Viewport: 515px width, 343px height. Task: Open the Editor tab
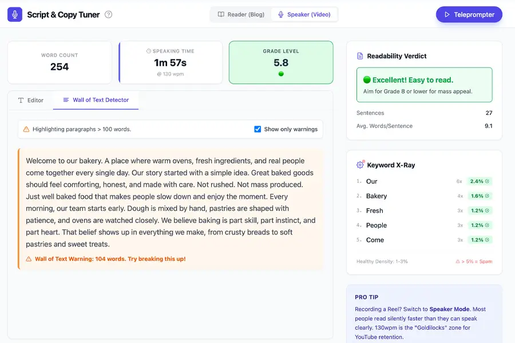pos(31,100)
